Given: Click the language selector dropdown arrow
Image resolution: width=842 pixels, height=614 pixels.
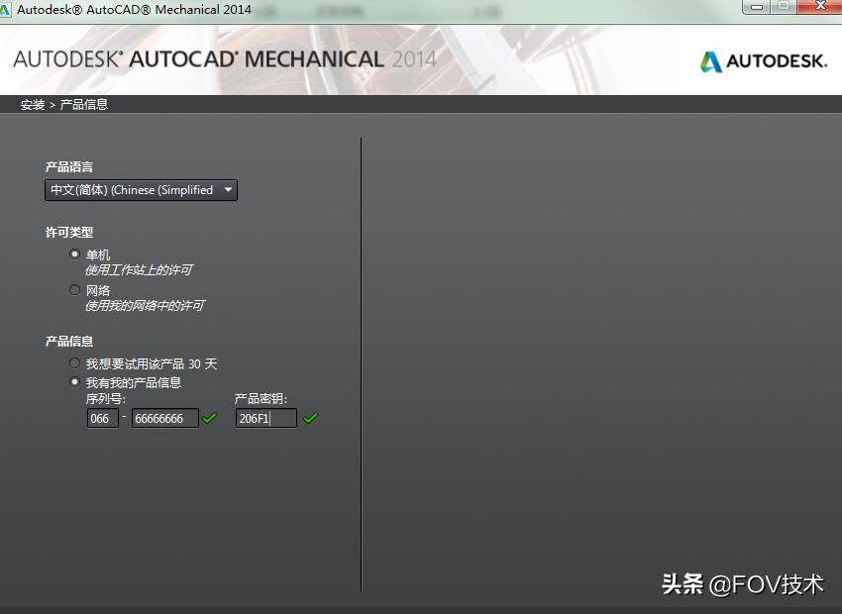Looking at the screenshot, I should [228, 189].
